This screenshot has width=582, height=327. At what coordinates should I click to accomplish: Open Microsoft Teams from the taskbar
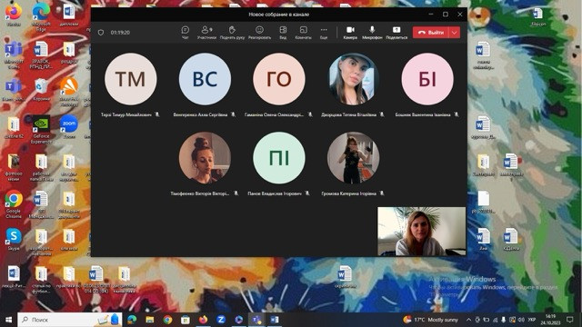pos(256,320)
